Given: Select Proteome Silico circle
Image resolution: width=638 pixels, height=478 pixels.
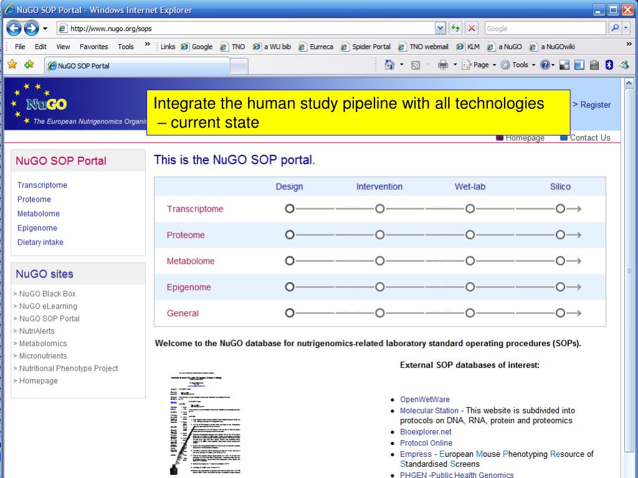Looking at the screenshot, I should point(560,235).
